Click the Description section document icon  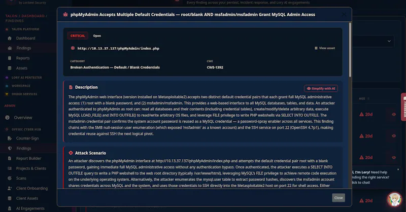(x=71, y=87)
